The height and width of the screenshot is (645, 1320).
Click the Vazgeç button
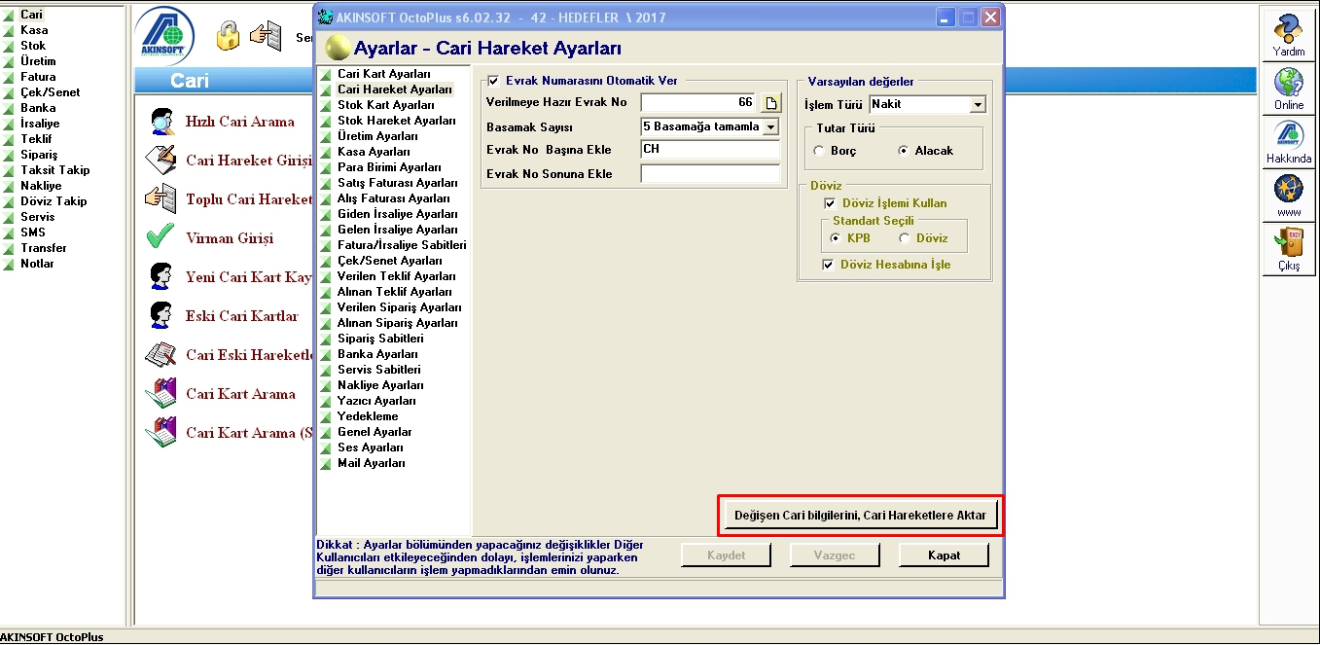coord(835,555)
